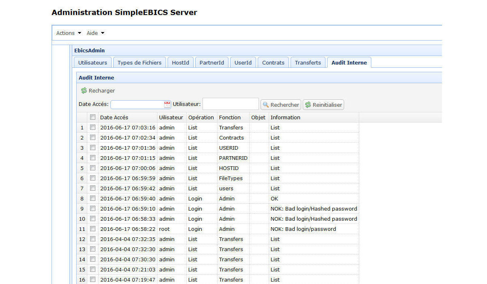This screenshot has height=284, width=487.
Task: Click the Rechercher magnifier icon
Action: click(x=266, y=105)
